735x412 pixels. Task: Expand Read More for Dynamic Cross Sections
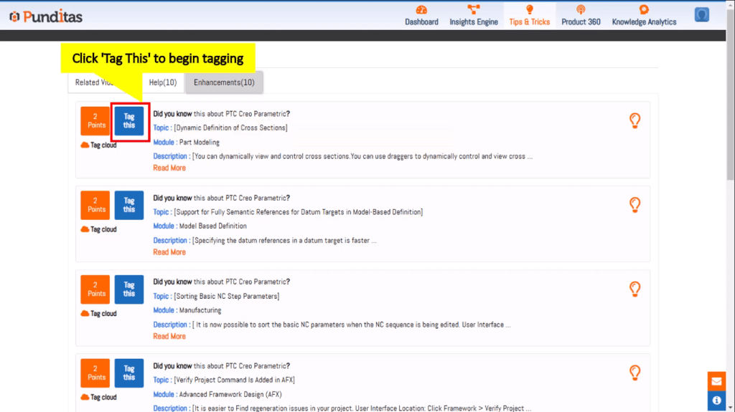pyautogui.click(x=169, y=168)
